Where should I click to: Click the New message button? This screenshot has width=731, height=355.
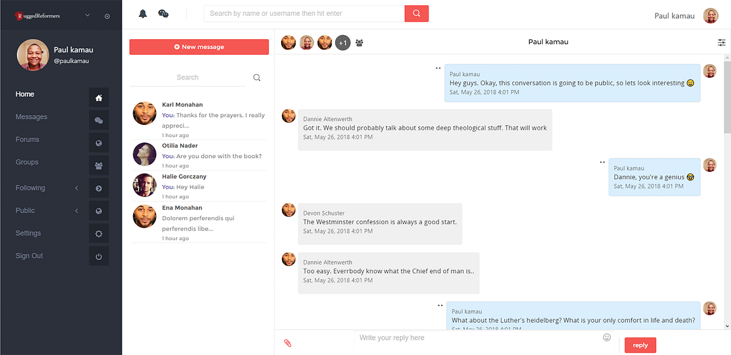199,47
